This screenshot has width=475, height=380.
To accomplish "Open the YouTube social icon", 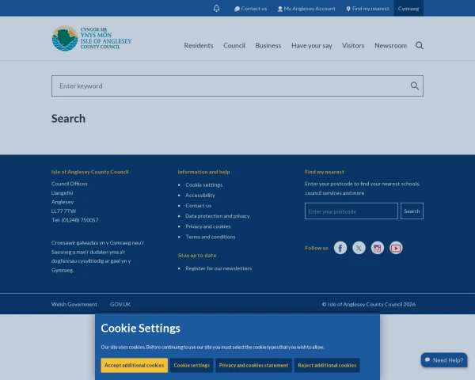I will click(x=396, y=248).
